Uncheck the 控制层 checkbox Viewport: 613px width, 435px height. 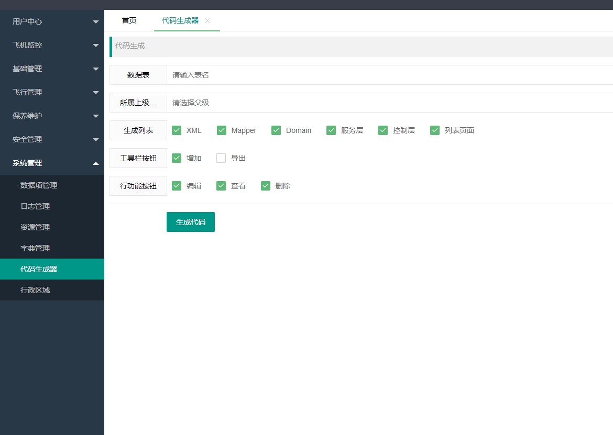point(383,130)
